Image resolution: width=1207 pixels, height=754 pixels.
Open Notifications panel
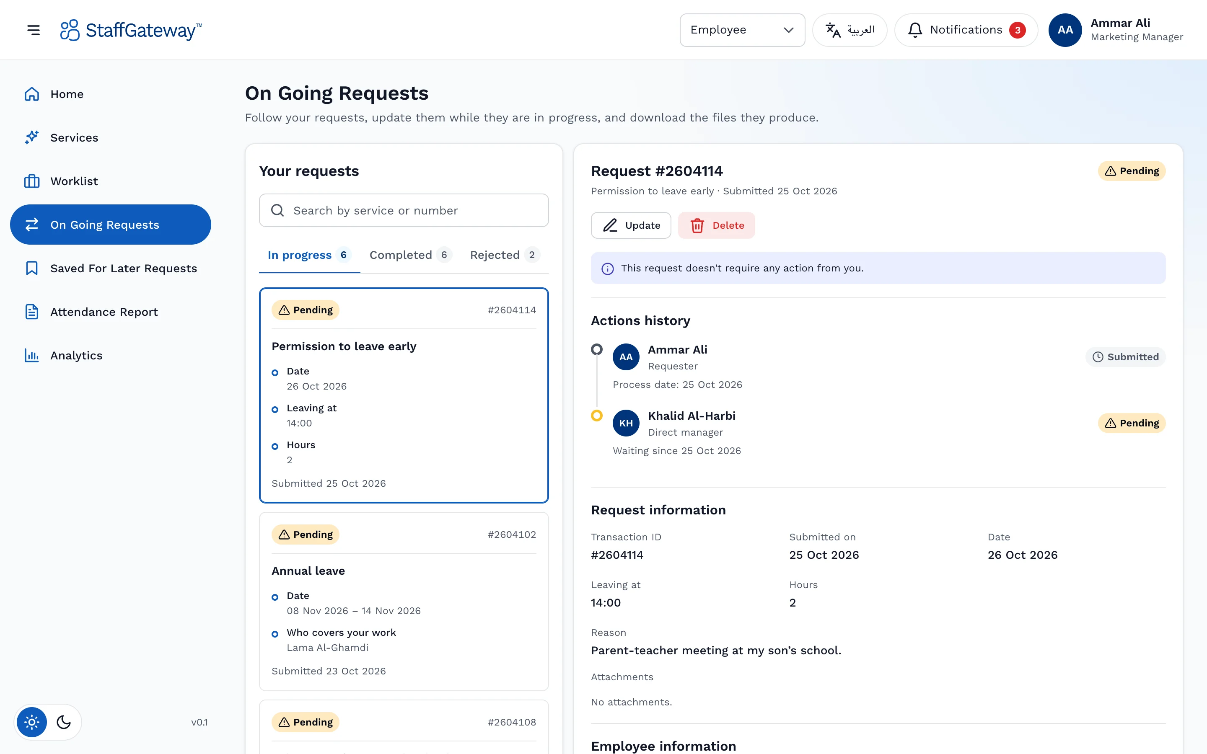click(x=966, y=30)
